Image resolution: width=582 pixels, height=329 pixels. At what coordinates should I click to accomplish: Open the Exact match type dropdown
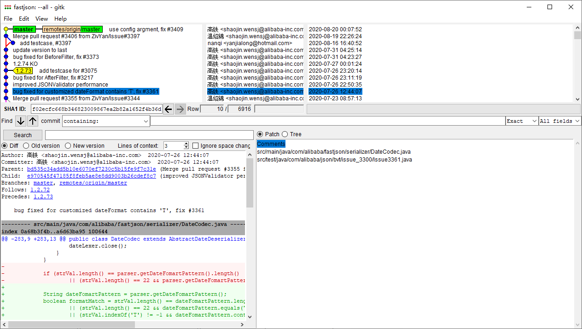522,121
